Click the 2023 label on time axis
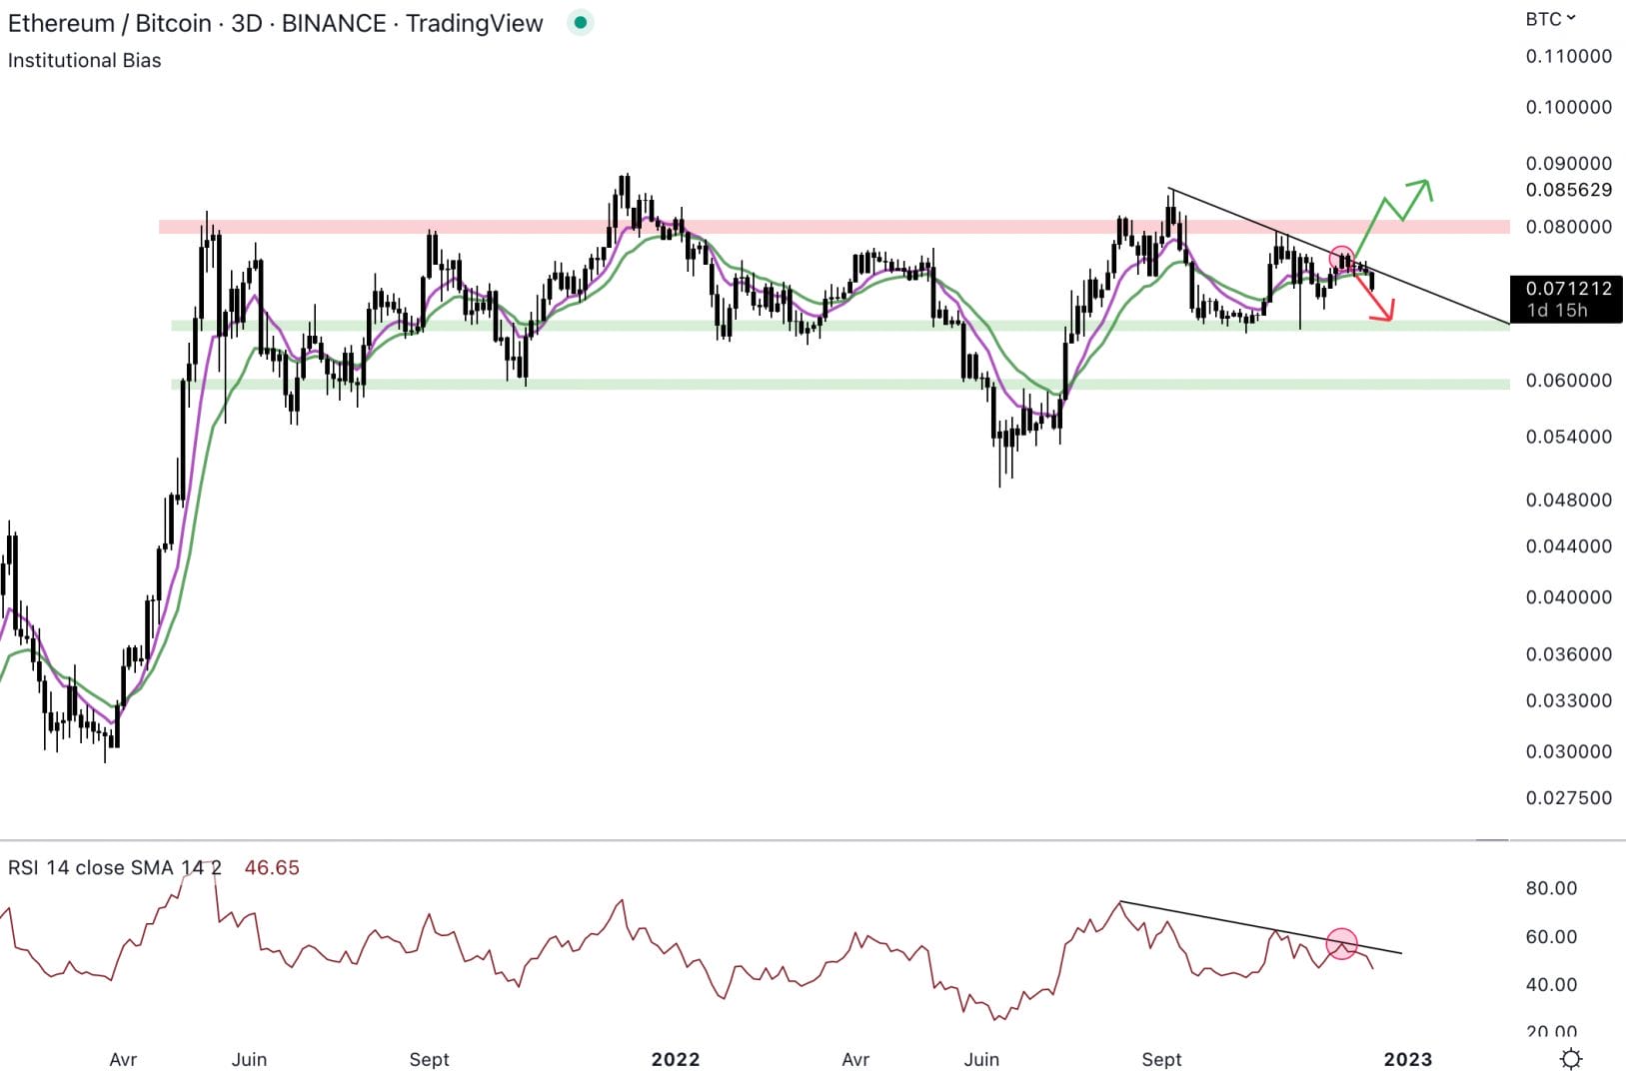 [x=1407, y=1059]
